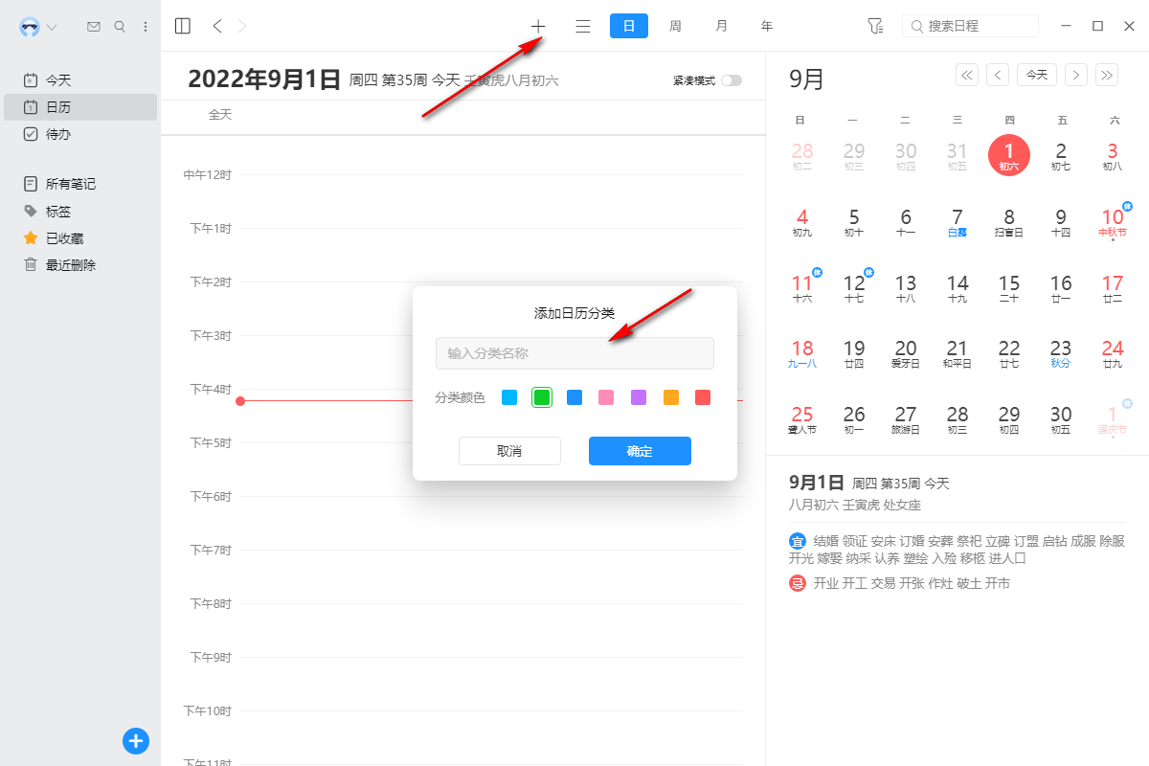The height and width of the screenshot is (766, 1149).
Task: Toggle the 紧凑模式 switch
Action: (732, 80)
